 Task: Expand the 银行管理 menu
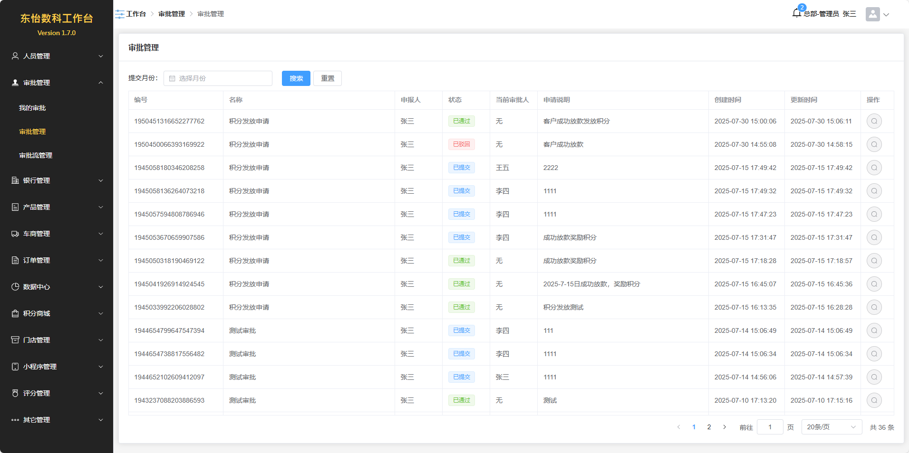click(56, 180)
